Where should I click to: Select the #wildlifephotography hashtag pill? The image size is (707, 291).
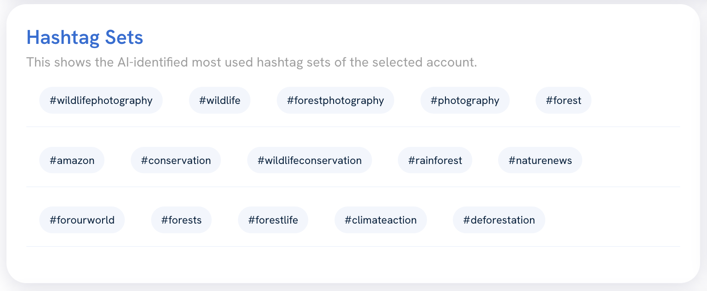[101, 100]
